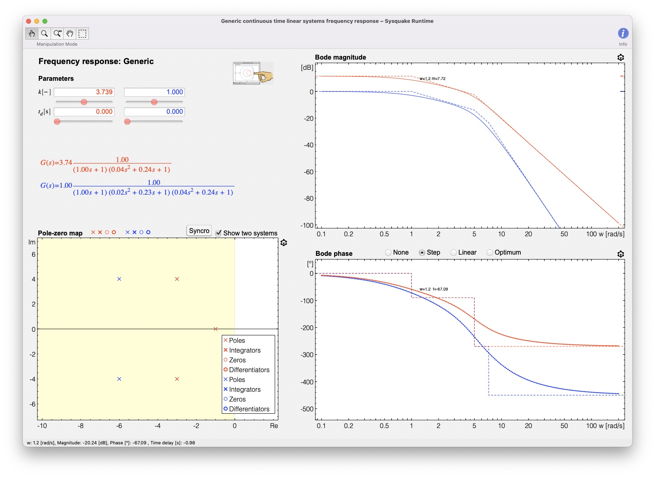
Task: Select the Optimum radio button
Action: click(490, 252)
